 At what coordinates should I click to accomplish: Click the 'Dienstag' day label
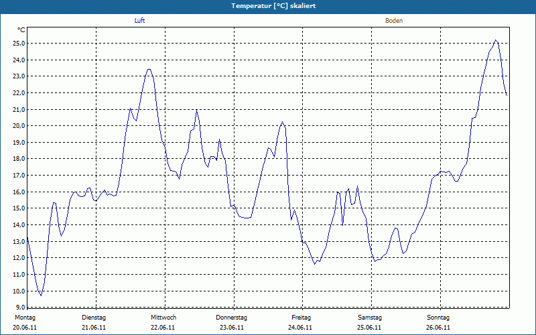coord(94,318)
